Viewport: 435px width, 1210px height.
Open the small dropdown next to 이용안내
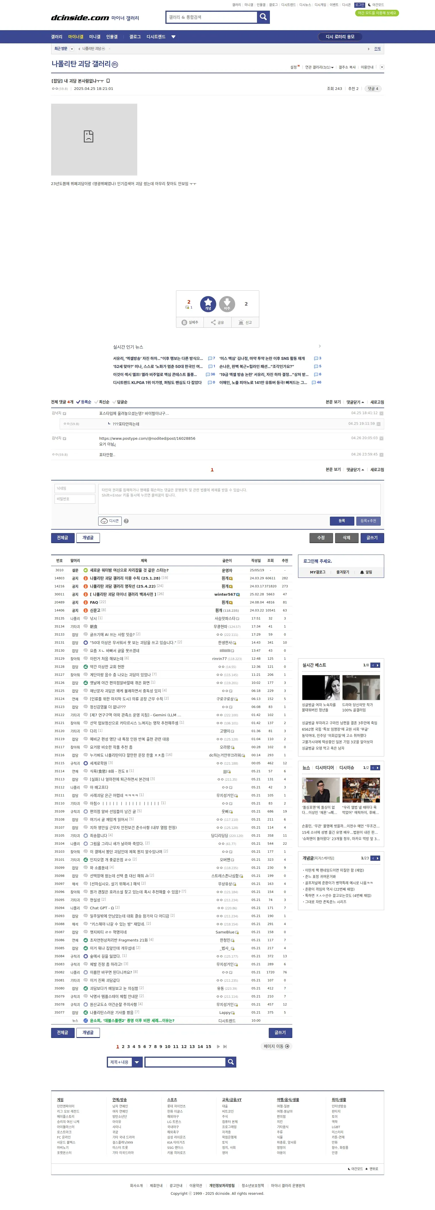pyautogui.click(x=381, y=67)
